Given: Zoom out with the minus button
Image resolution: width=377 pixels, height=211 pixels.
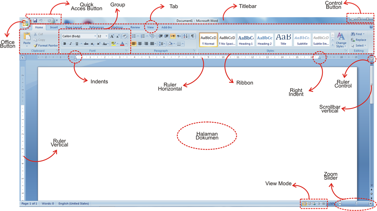Looking at the screenshot, I should tap(340, 204).
